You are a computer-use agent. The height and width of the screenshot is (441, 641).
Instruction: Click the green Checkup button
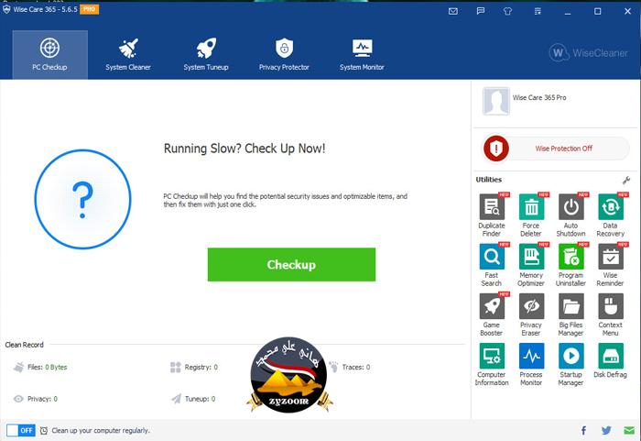291,265
